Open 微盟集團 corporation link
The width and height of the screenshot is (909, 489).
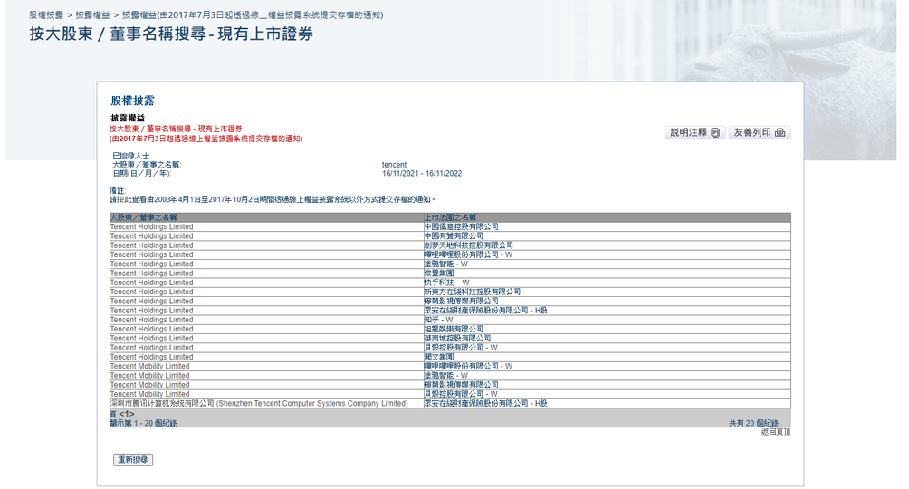tap(439, 273)
